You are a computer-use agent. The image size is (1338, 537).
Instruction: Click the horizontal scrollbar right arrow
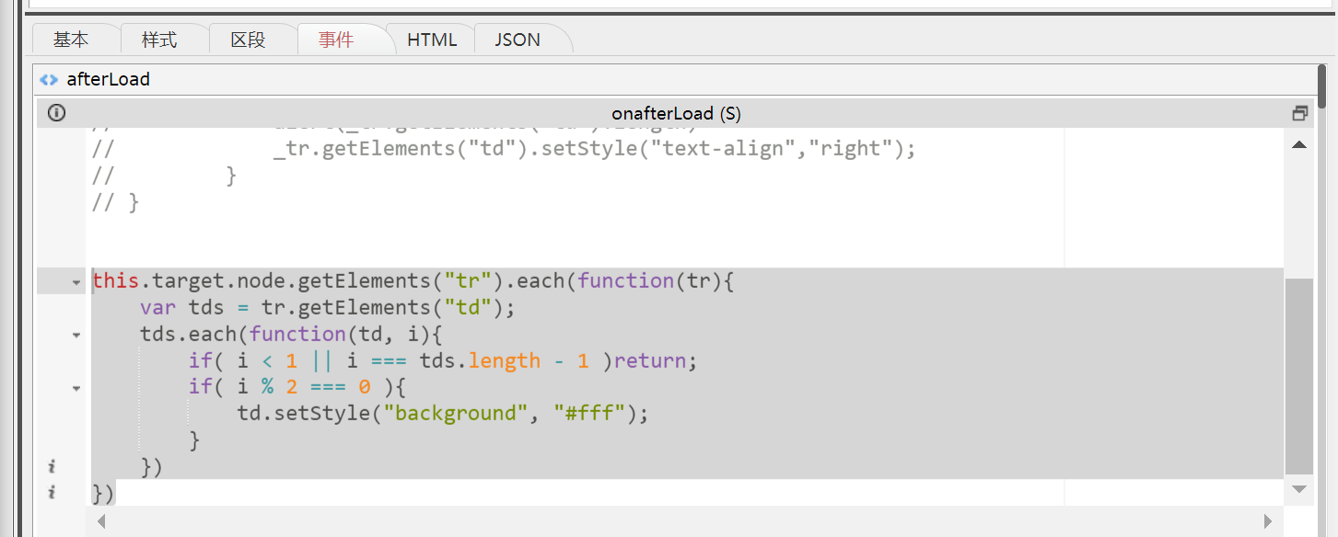pos(1268,521)
